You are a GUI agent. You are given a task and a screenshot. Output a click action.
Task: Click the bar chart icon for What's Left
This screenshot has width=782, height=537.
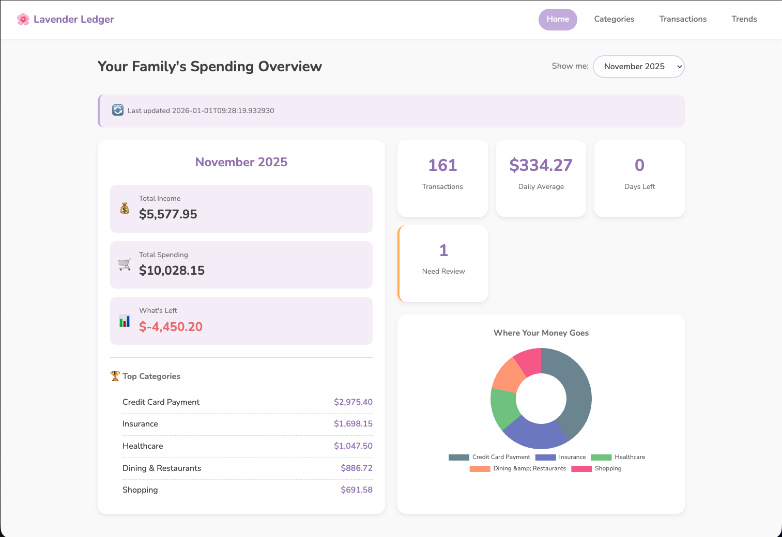(125, 321)
